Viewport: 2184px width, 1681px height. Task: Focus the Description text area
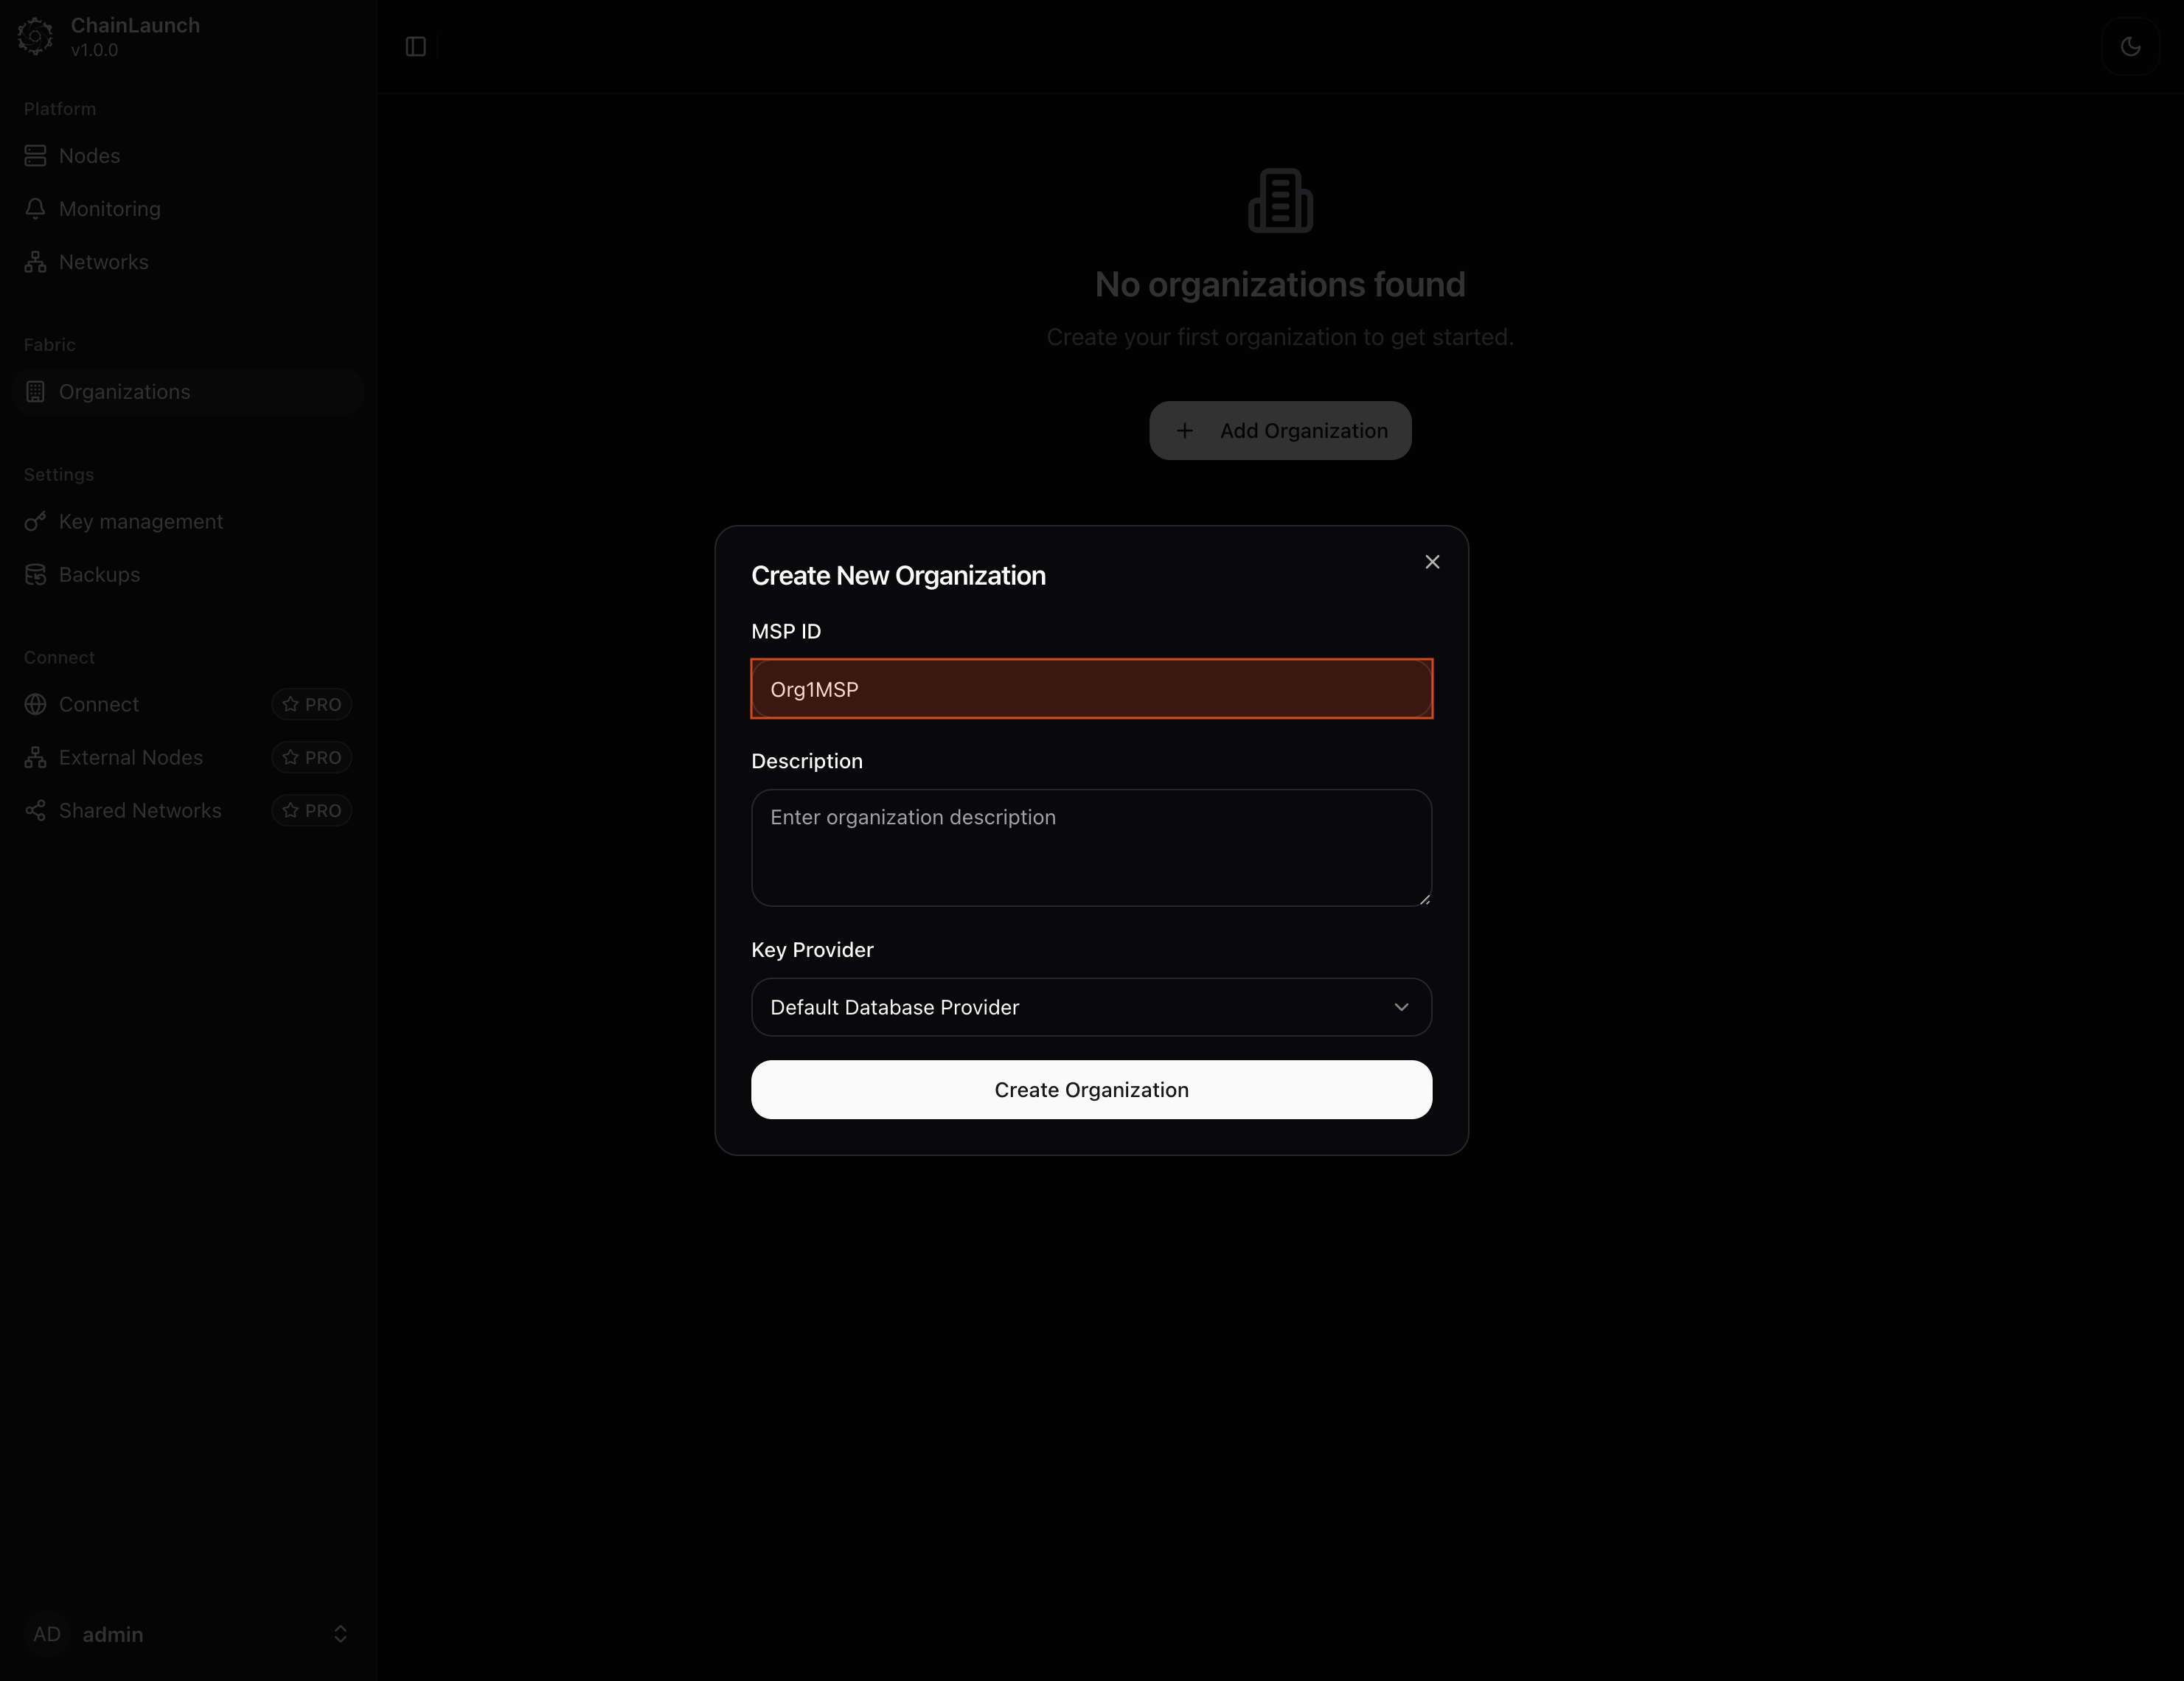click(1090, 848)
